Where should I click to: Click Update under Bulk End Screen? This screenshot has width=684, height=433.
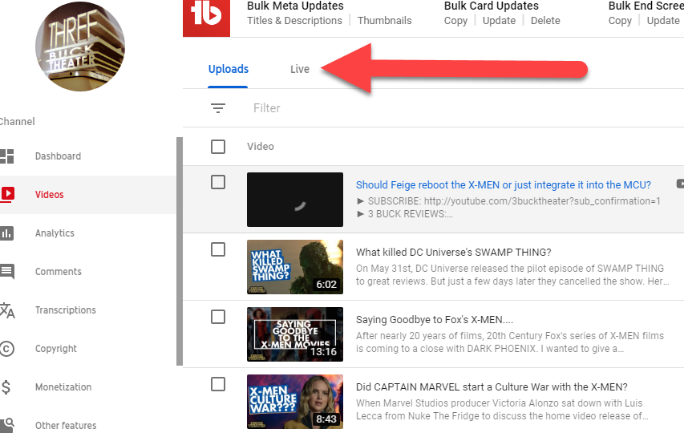[663, 21]
